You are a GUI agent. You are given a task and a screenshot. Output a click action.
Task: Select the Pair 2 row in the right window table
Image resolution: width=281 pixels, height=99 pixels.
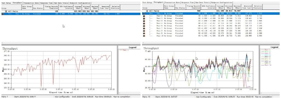(x=211, y=16)
